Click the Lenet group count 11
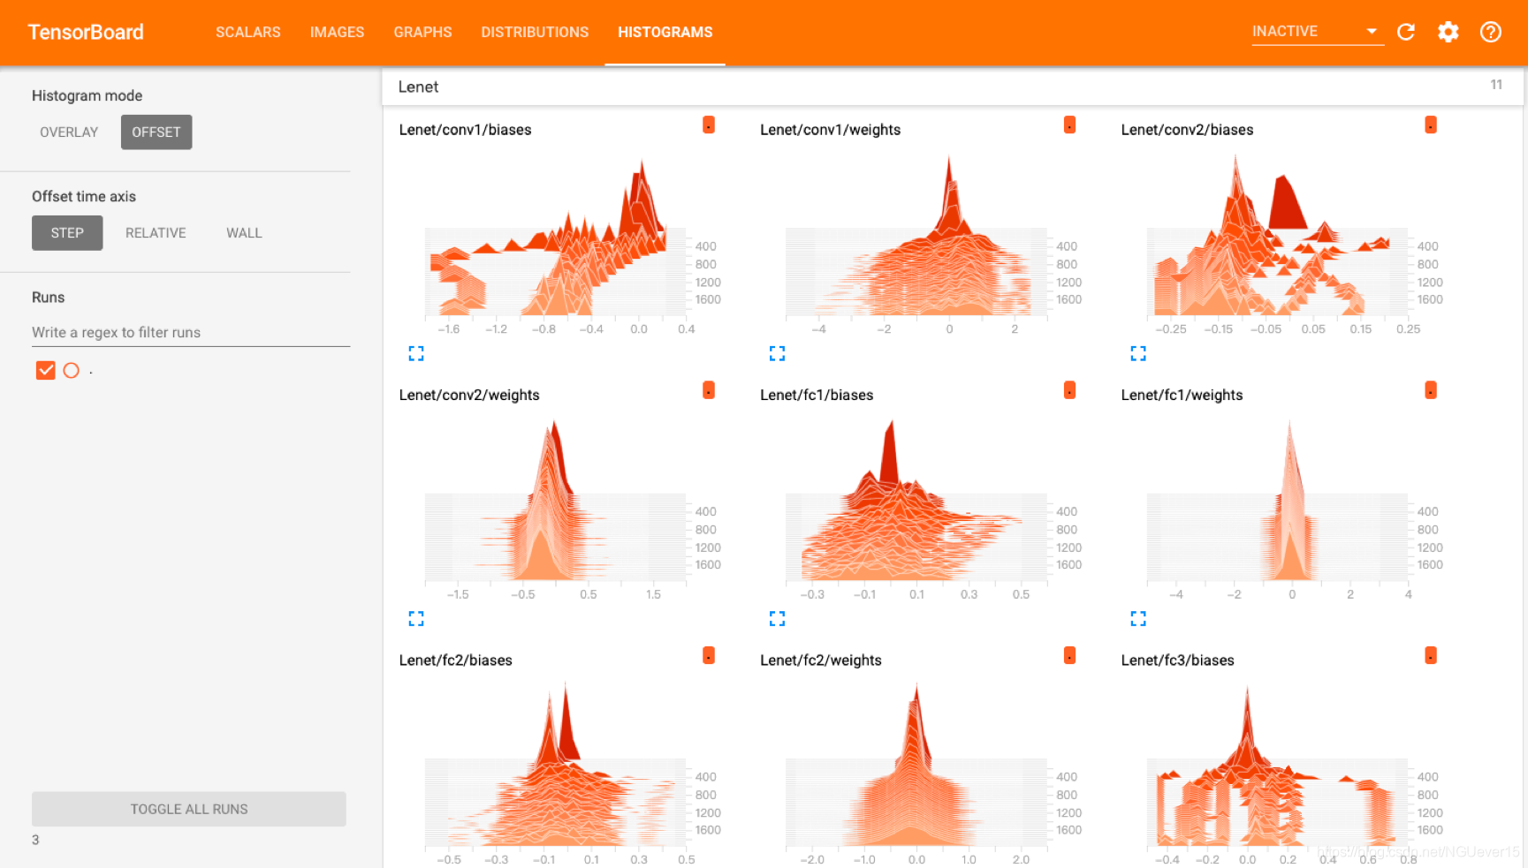 pos(1496,85)
